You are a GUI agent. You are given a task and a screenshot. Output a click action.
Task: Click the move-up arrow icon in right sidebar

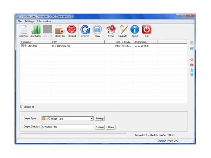pyautogui.click(x=192, y=70)
